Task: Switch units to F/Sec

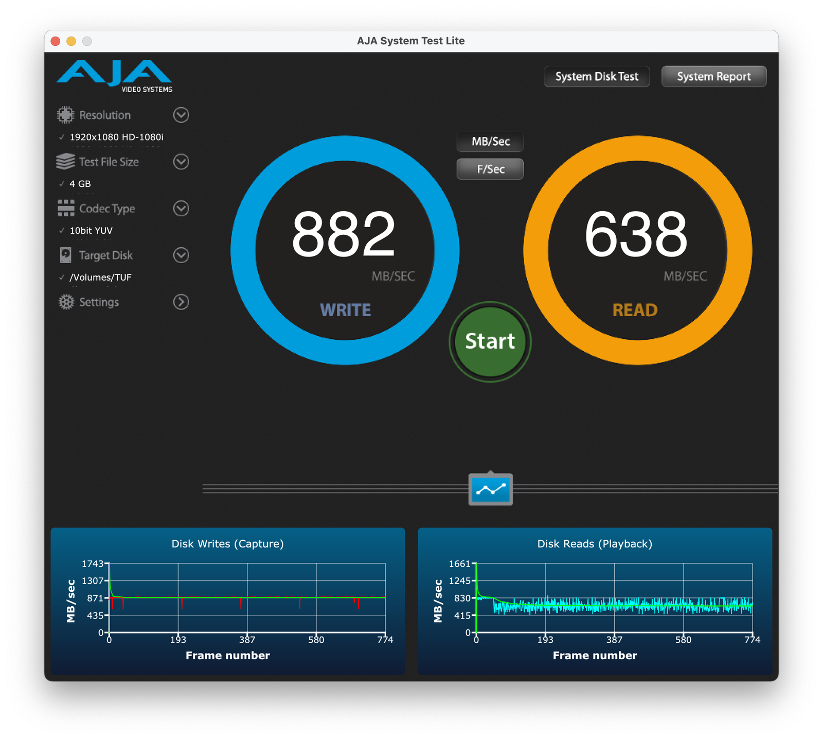Action: click(x=490, y=169)
